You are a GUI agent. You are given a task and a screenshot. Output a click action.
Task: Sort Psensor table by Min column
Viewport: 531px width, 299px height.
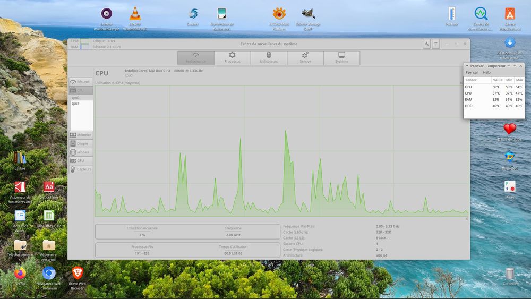click(x=509, y=80)
